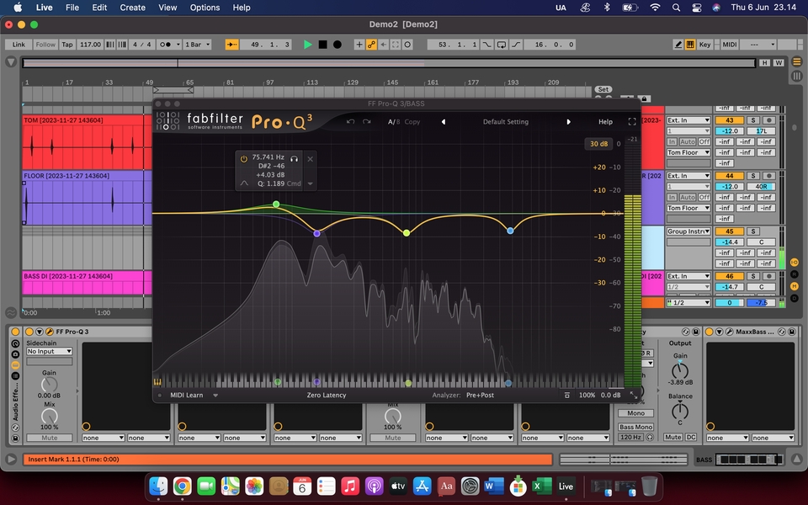The height and width of the screenshot is (505, 808).
Task: Enable MIDI map mode
Action: click(x=730, y=45)
